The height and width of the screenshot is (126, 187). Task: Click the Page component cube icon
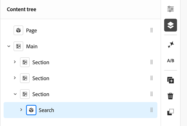18,31
